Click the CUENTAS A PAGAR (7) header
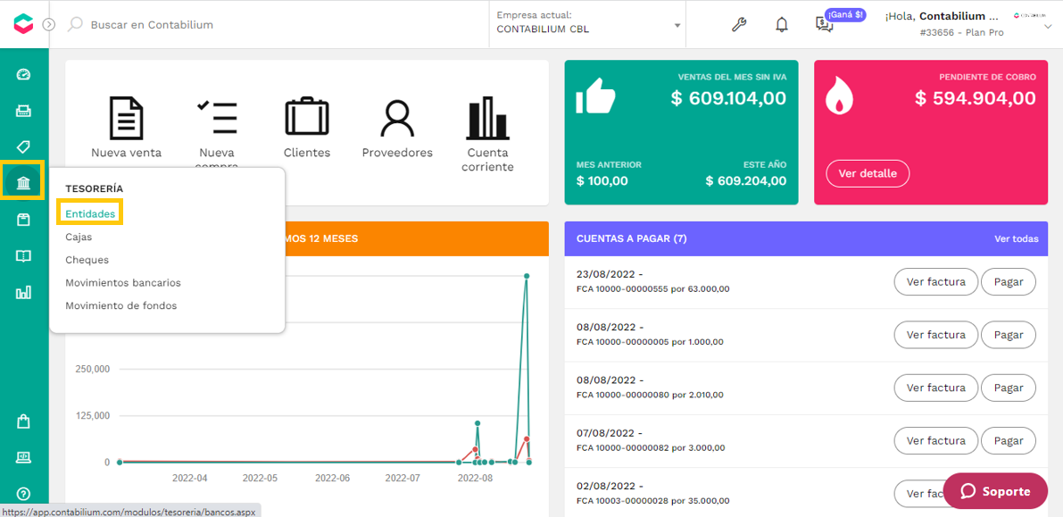This screenshot has width=1063, height=517. pos(630,238)
